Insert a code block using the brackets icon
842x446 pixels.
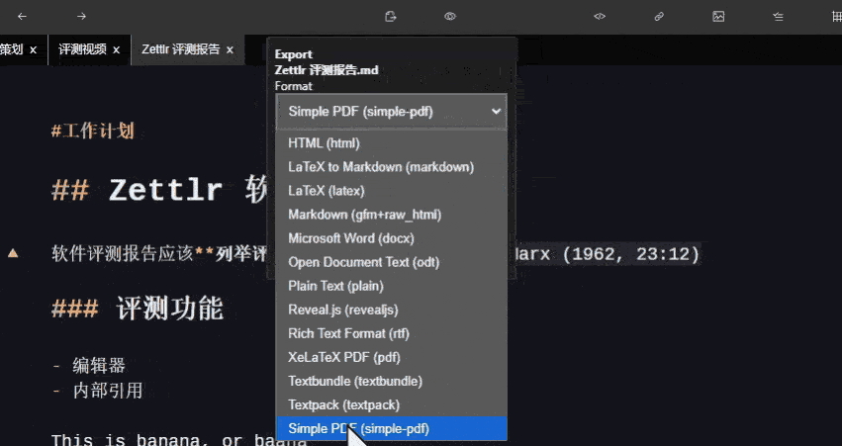(x=600, y=17)
